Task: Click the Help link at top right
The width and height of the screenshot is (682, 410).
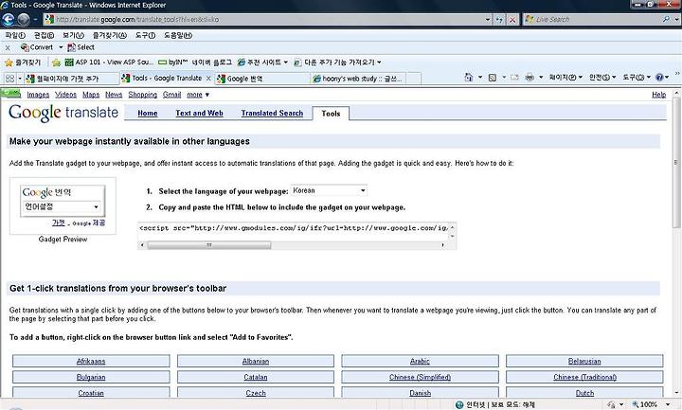Action: 658,95
